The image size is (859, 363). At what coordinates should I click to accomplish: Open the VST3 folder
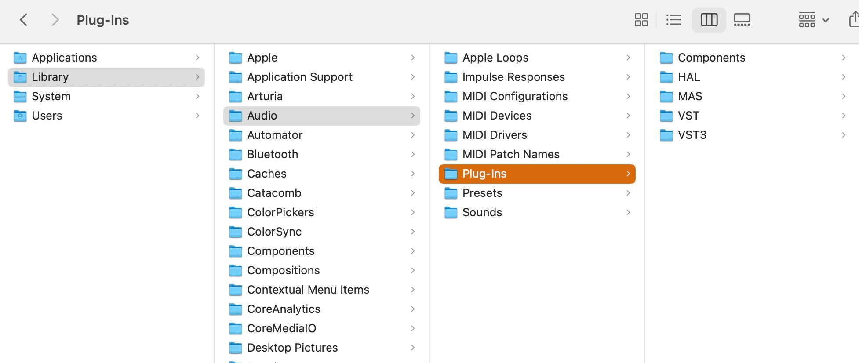693,135
